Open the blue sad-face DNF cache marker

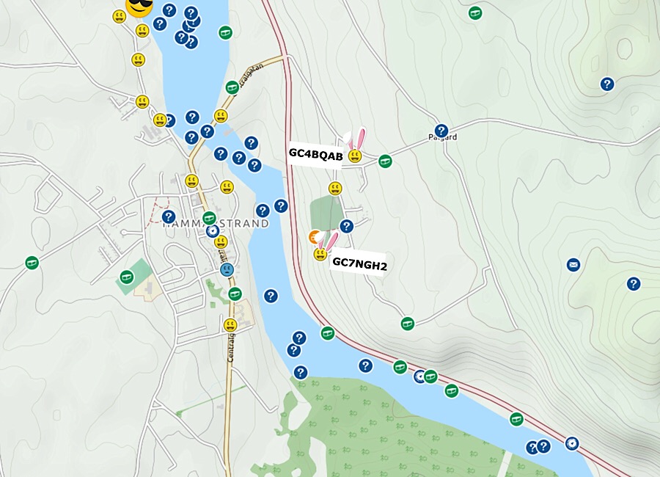[x=227, y=269]
